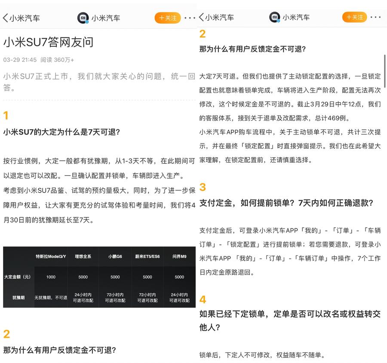Viewport: 387px width, 363px height.
Task: Tap heading about 定单是否可以改名或权益转交他人
Action: point(290,320)
